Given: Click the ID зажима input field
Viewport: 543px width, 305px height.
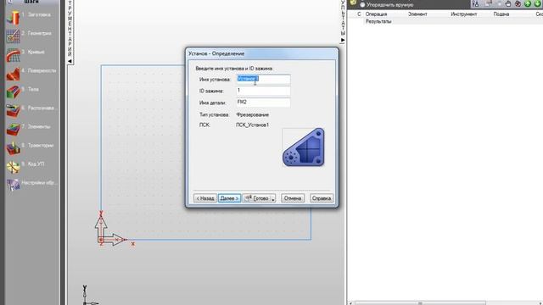Looking at the screenshot, I should pos(263,91).
